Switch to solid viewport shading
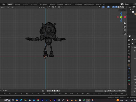Viewport: 136px width, 102px height. coord(118,7)
